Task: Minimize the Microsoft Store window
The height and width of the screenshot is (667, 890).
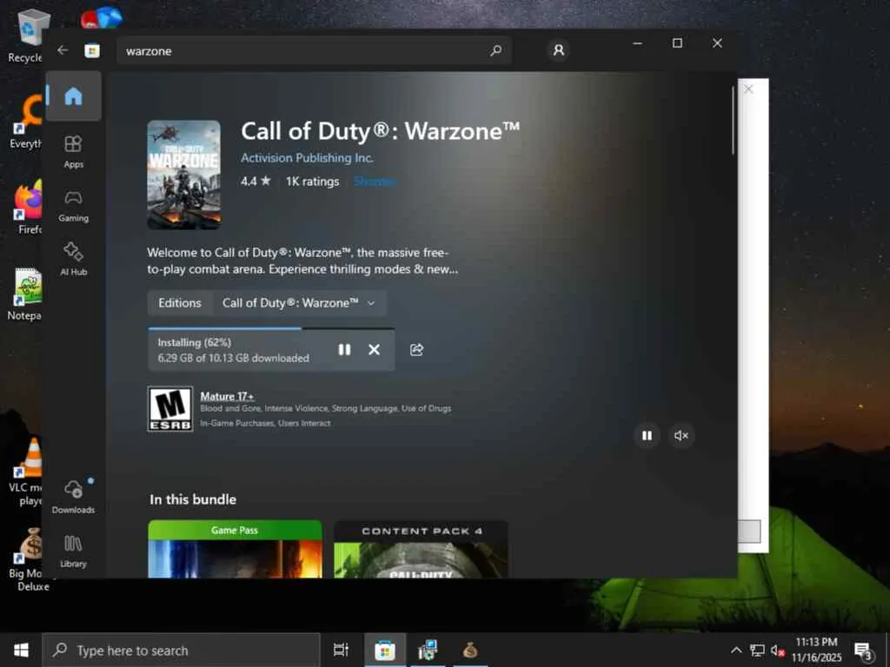Action: click(638, 43)
